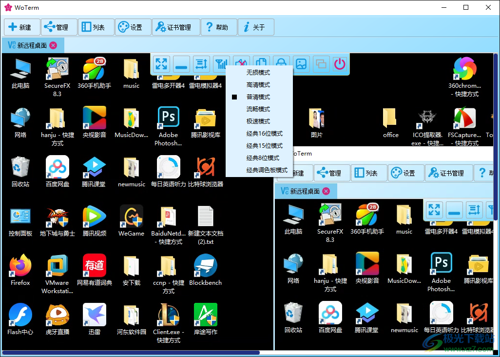Select 极速模式 from the quality menu

point(259,121)
